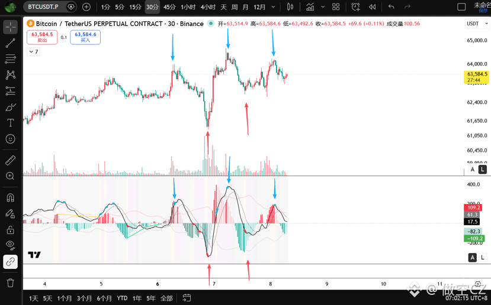Switch to the 1小时 timeframe
The width and height of the screenshot is (491, 305).
[188, 7]
